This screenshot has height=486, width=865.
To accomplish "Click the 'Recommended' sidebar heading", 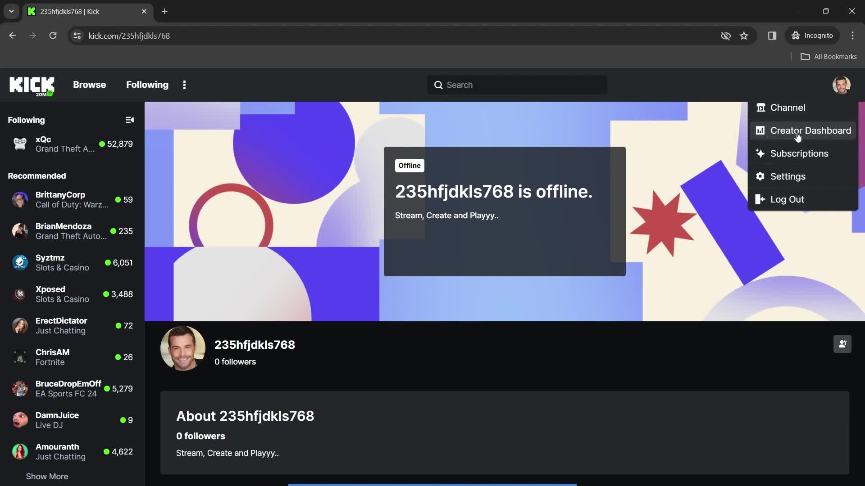I will tap(36, 176).
